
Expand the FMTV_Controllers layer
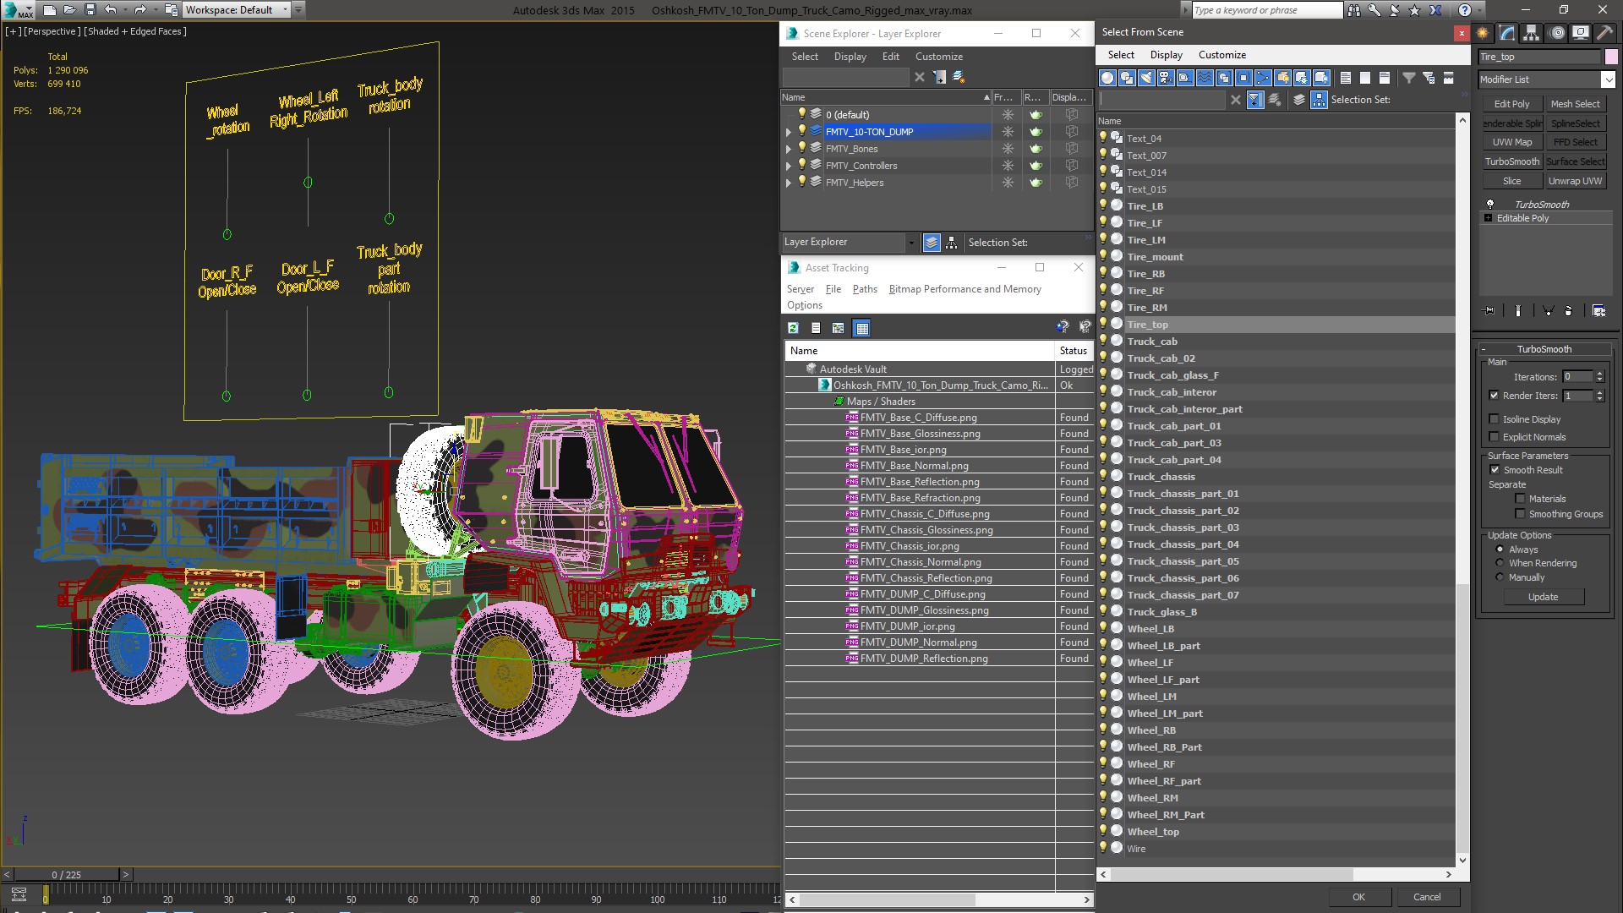[x=789, y=166]
